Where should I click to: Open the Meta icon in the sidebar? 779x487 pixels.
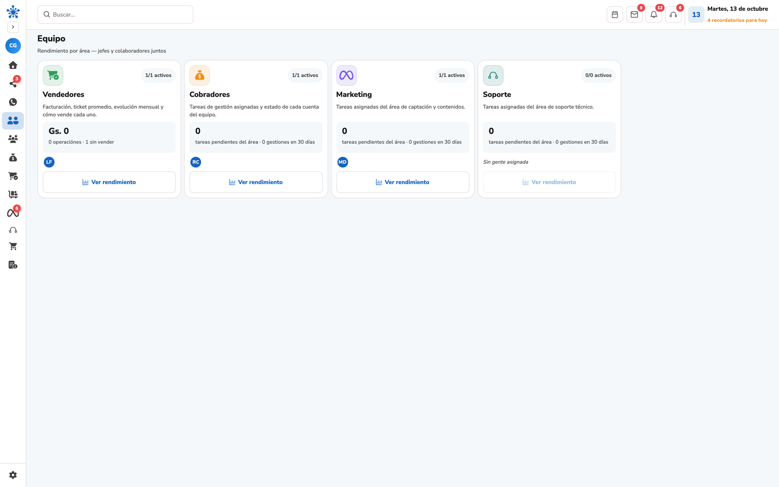tap(13, 212)
